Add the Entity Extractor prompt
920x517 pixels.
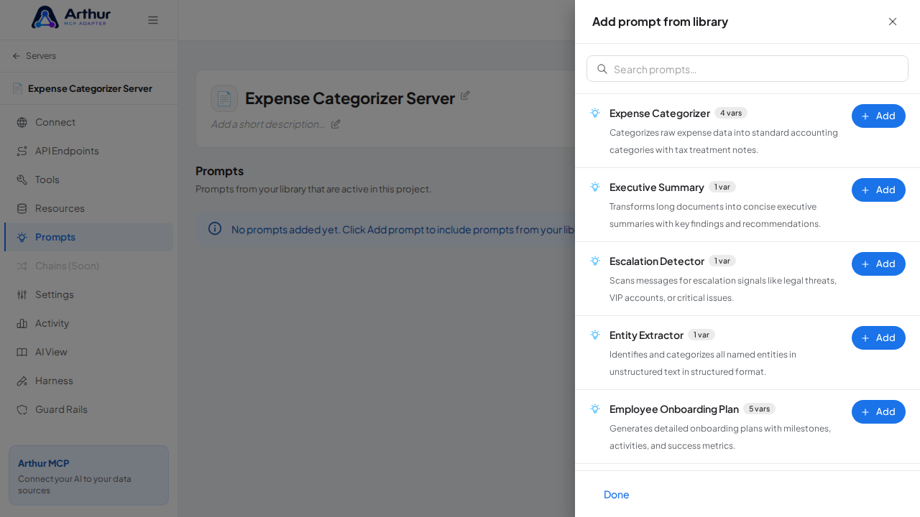pyautogui.click(x=878, y=337)
